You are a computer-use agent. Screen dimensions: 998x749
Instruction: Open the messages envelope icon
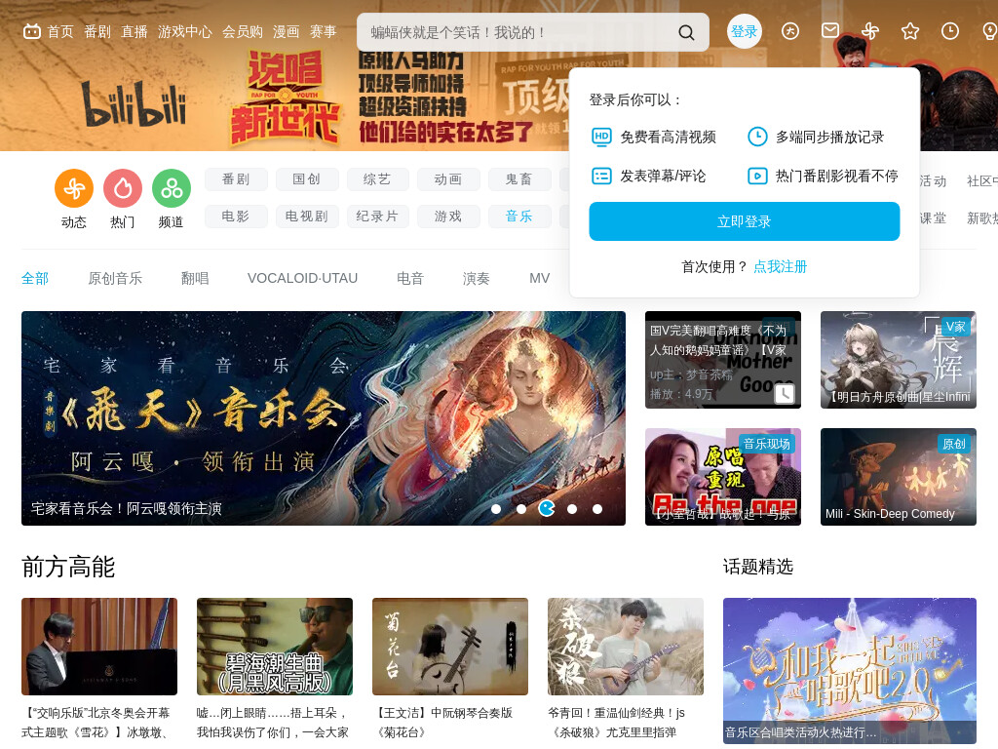[830, 30]
